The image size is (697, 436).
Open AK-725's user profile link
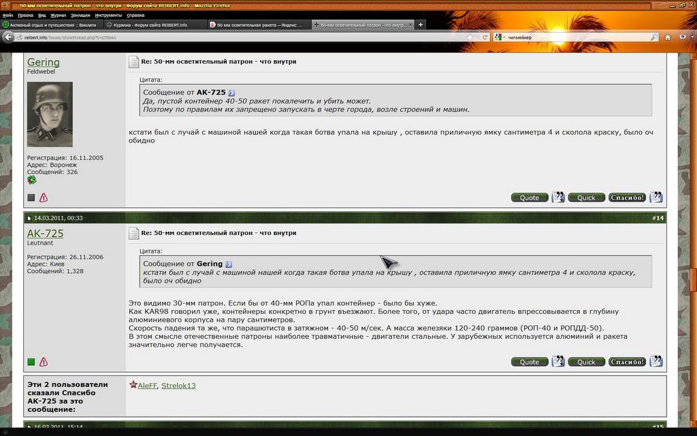point(46,234)
